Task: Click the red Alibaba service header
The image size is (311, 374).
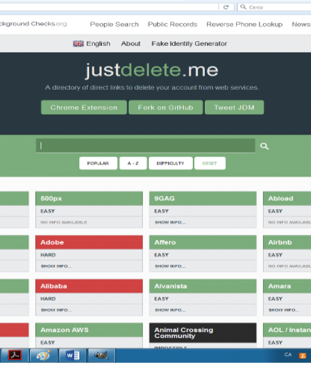Action: coord(89,286)
